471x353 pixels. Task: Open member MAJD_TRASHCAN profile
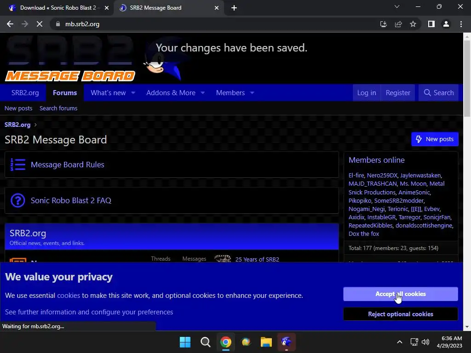373,184
